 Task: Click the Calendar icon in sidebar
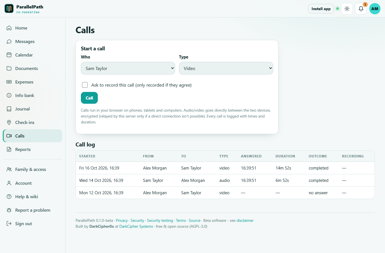(x=9, y=55)
